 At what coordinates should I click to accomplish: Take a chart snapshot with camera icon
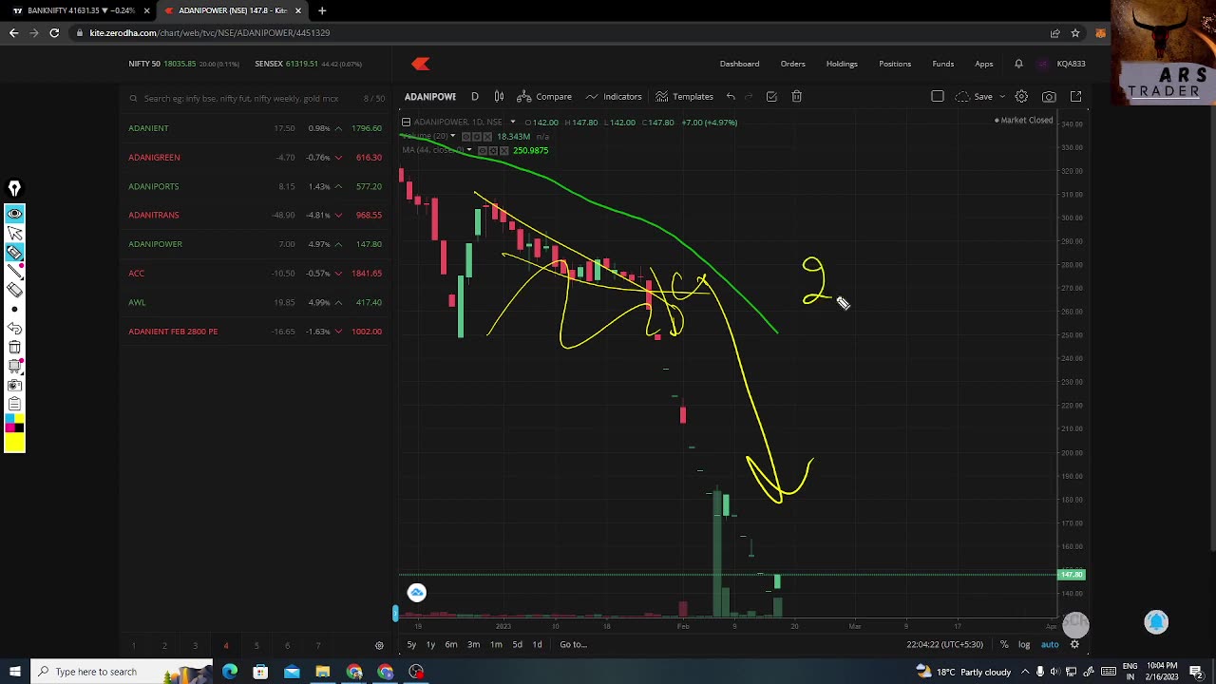pos(1049,96)
